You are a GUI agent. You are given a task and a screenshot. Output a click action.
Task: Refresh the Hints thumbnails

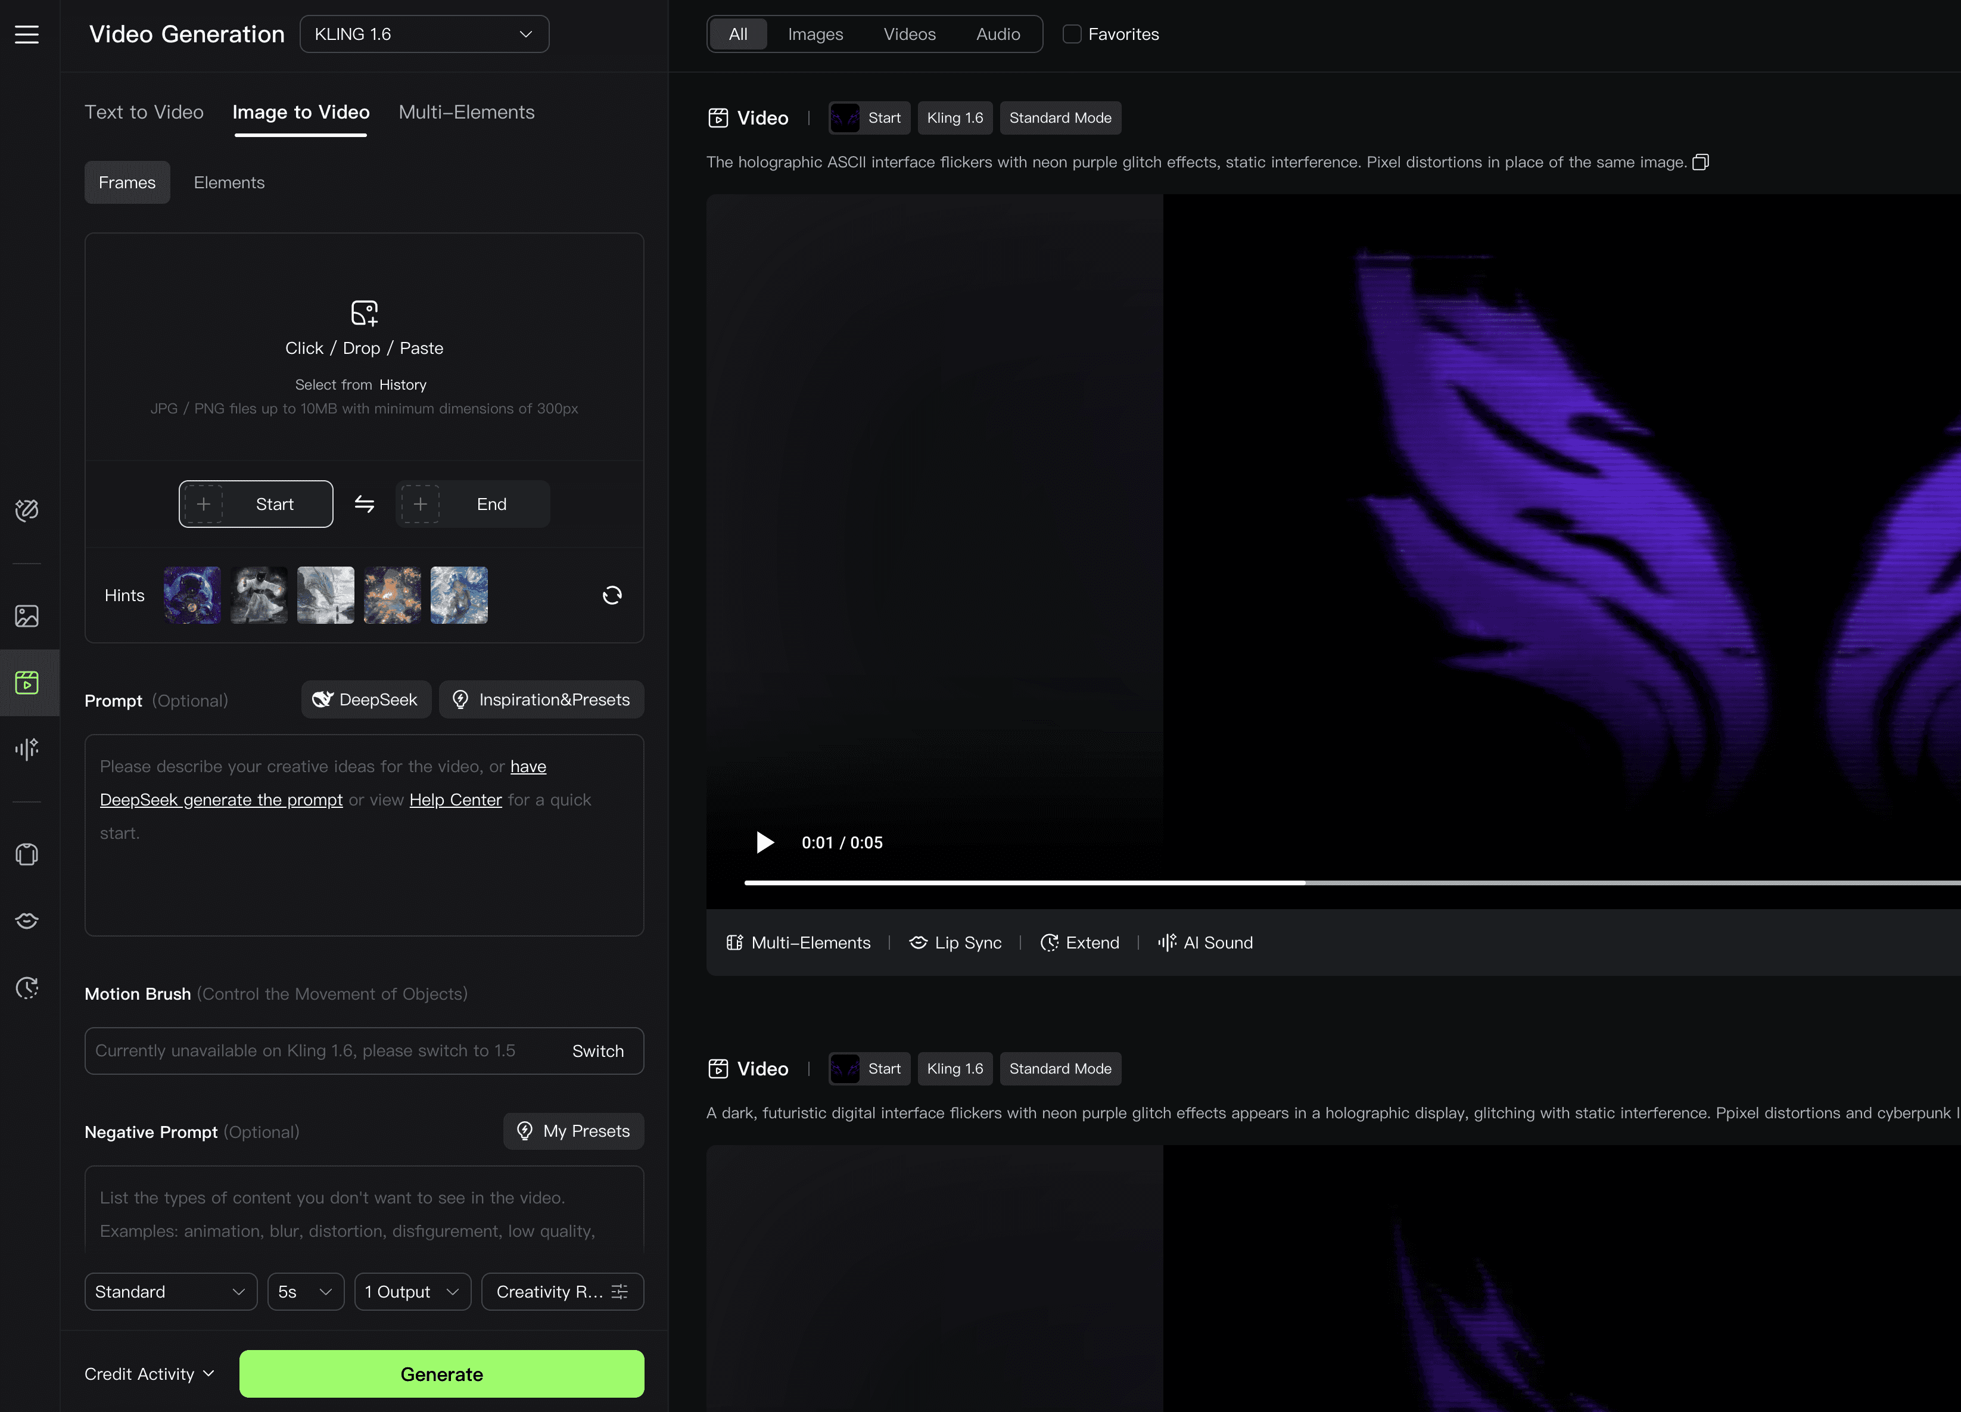click(612, 595)
